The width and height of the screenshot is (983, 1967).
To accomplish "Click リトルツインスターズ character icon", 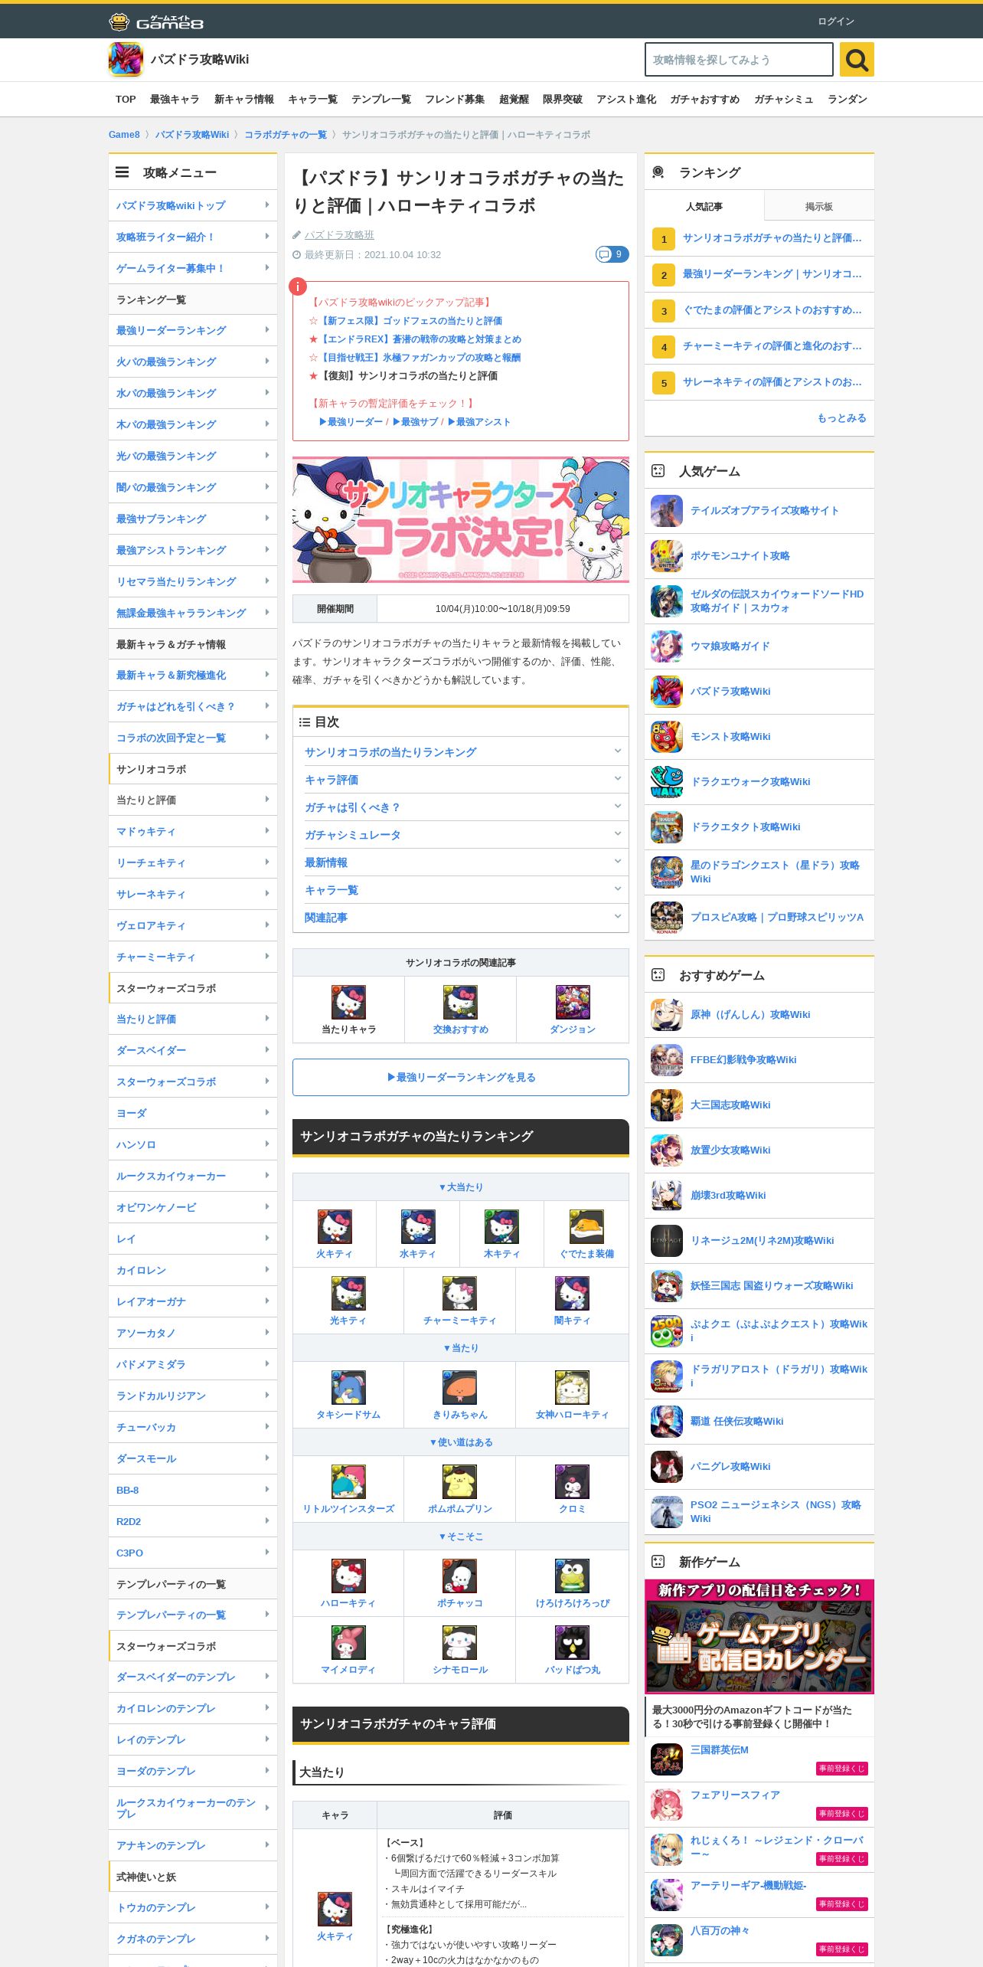I will [x=348, y=1481].
